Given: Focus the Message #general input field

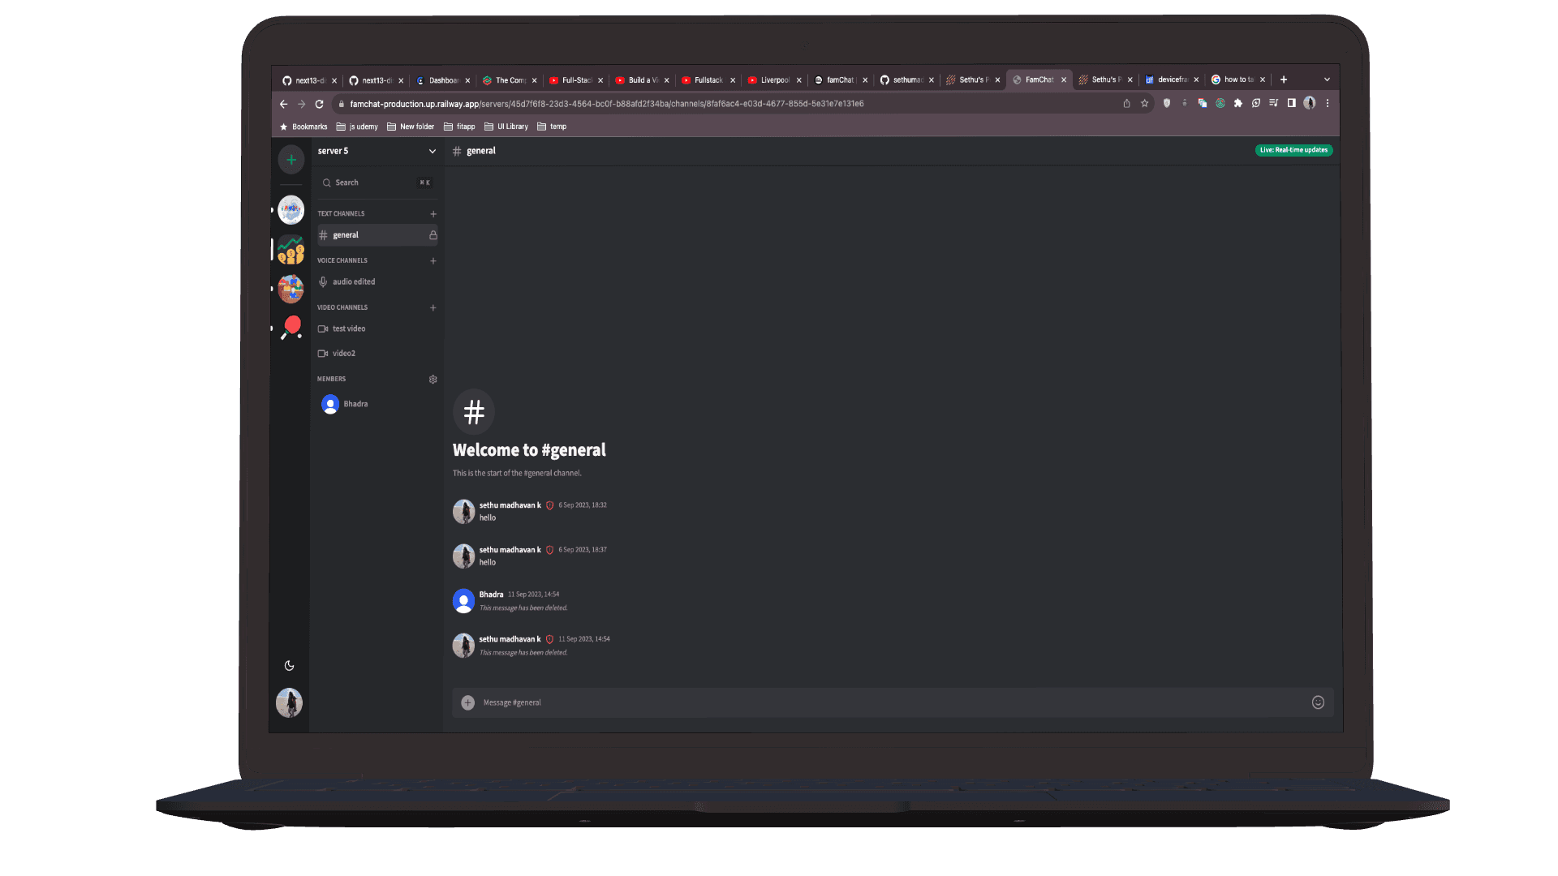Looking at the screenshot, I should [893, 703].
